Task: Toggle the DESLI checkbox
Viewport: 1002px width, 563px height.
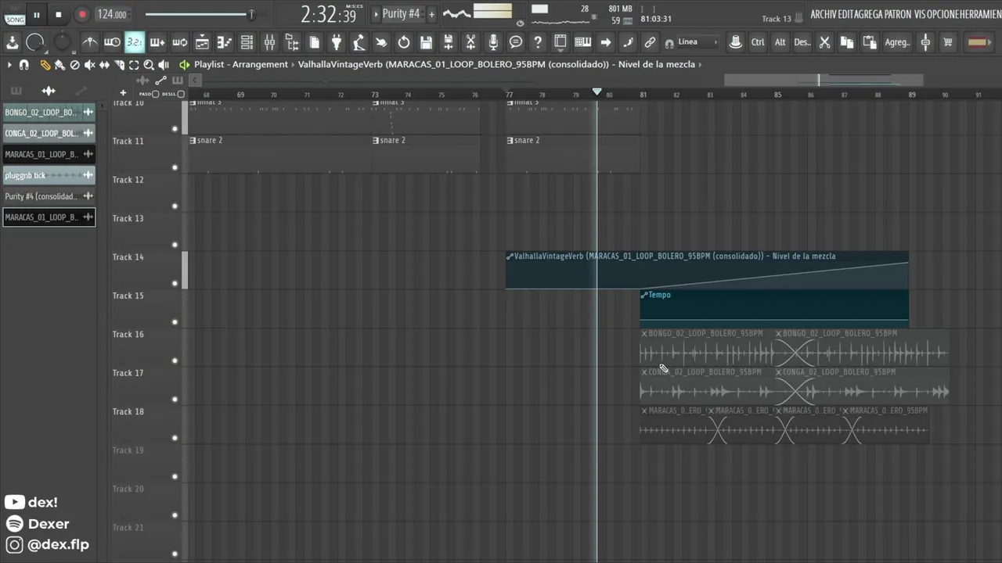Action: tap(181, 94)
